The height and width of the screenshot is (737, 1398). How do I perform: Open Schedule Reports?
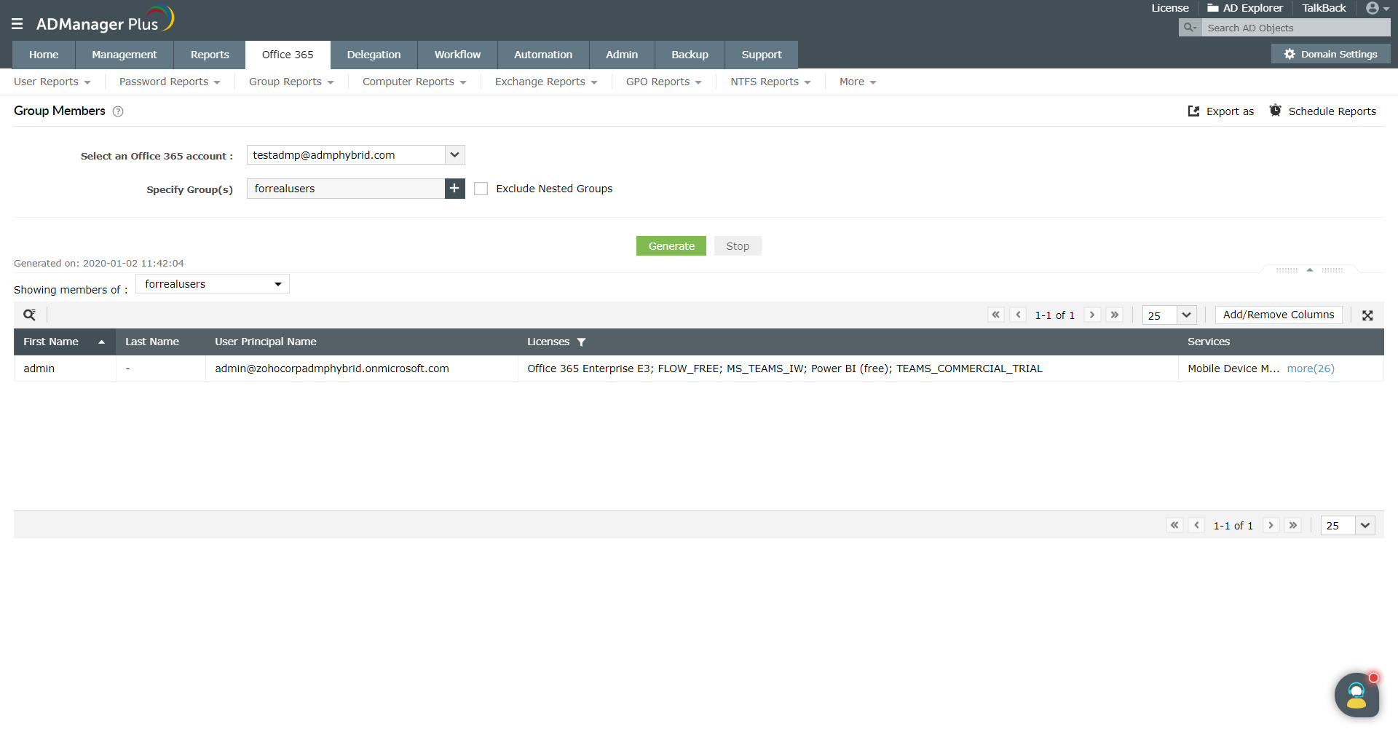pos(1323,111)
